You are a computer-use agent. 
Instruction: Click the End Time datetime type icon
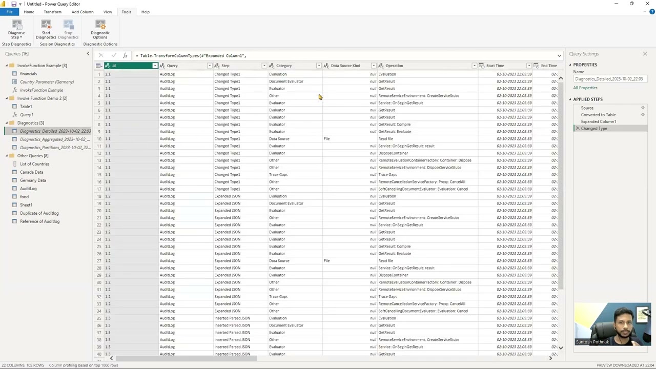pyautogui.click(x=536, y=66)
